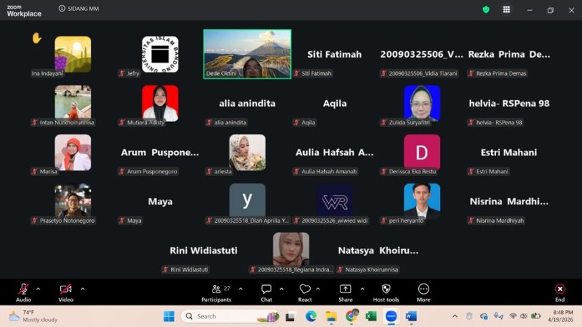The height and width of the screenshot is (327, 582).
Task: Start screen Share
Action: pyautogui.click(x=345, y=292)
